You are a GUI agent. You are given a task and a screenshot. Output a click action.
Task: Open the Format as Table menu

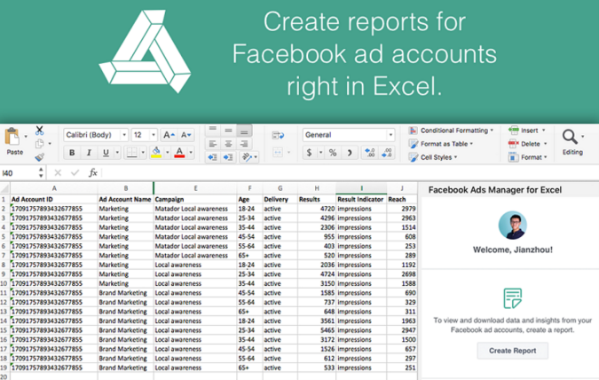click(441, 144)
